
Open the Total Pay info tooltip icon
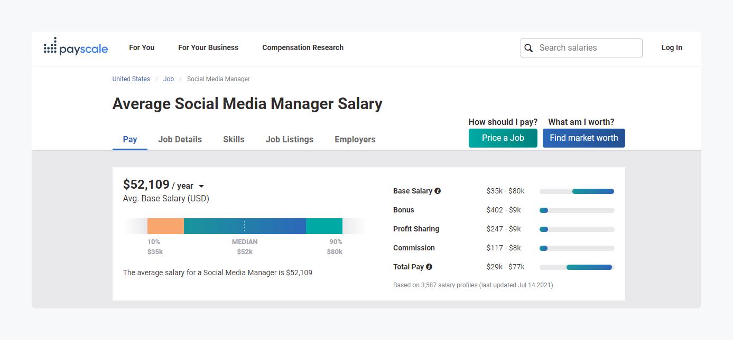click(x=429, y=266)
